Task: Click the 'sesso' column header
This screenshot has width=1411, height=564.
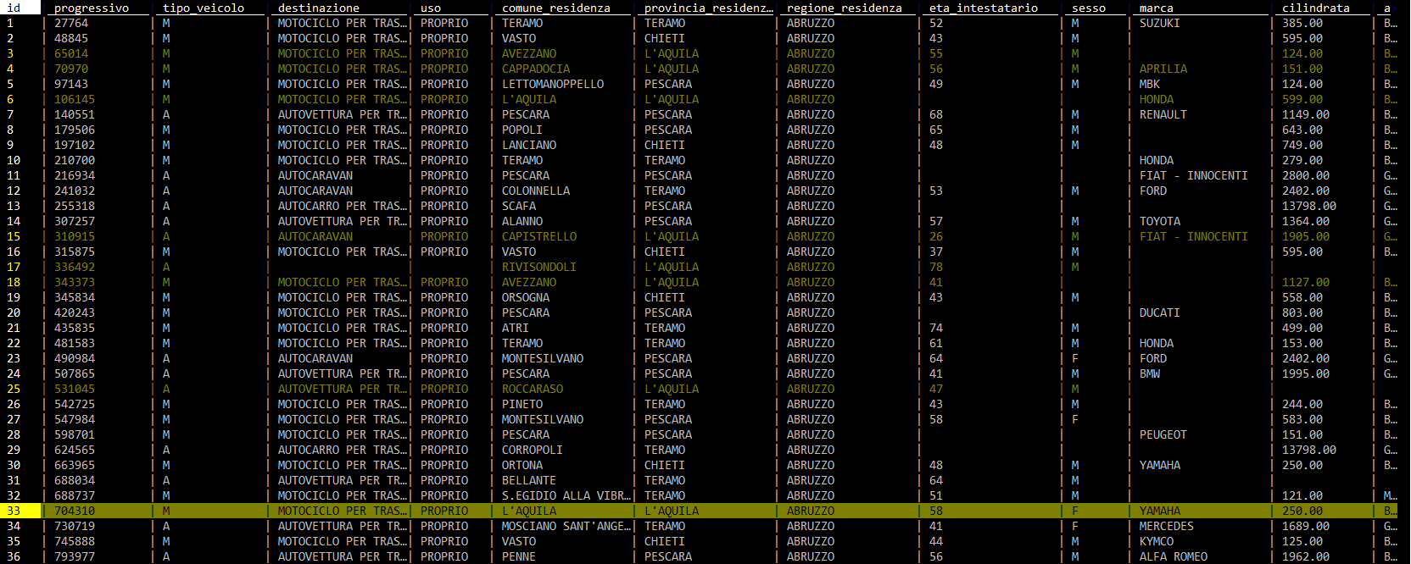Action: (1089, 8)
